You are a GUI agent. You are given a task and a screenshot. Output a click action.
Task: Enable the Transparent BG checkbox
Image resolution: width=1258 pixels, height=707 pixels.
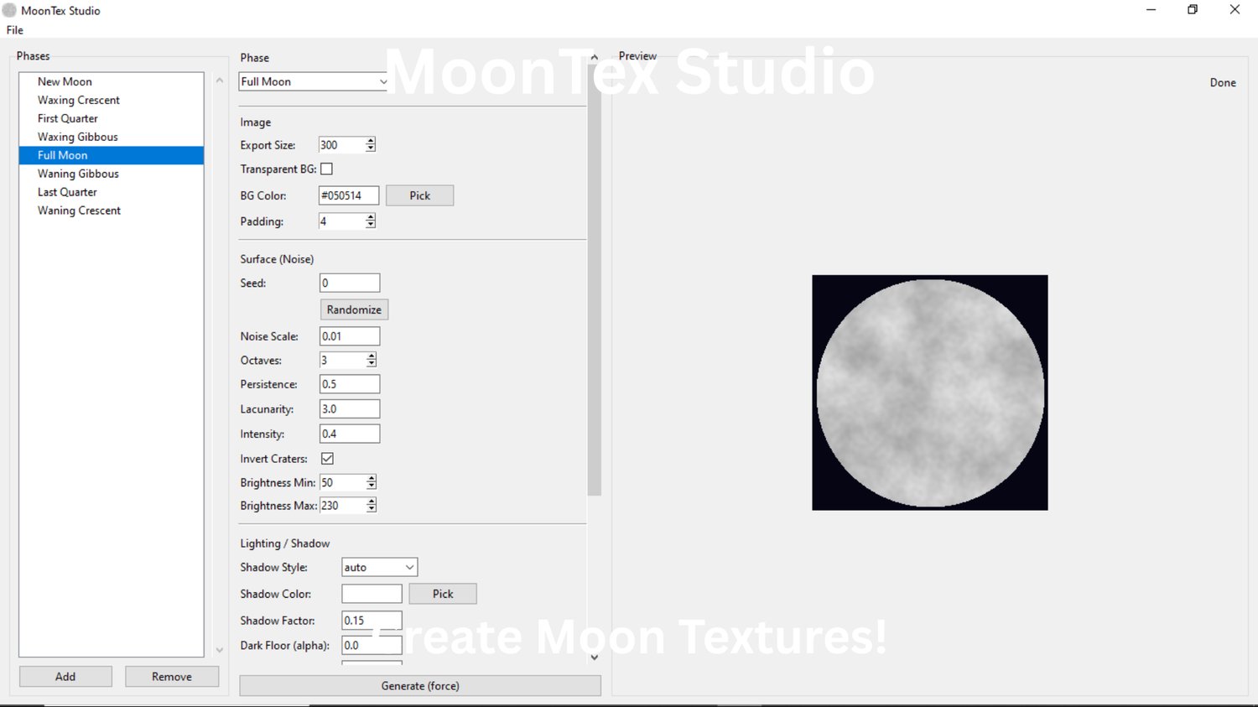tap(327, 169)
